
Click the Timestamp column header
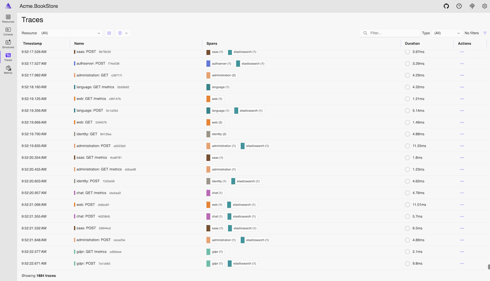coord(33,43)
